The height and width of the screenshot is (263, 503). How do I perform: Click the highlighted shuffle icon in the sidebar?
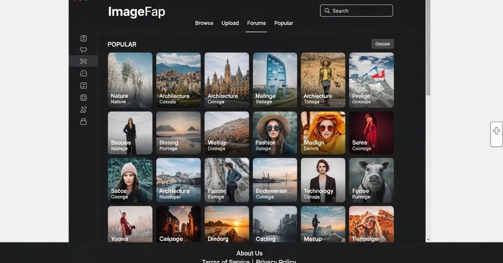click(x=83, y=61)
